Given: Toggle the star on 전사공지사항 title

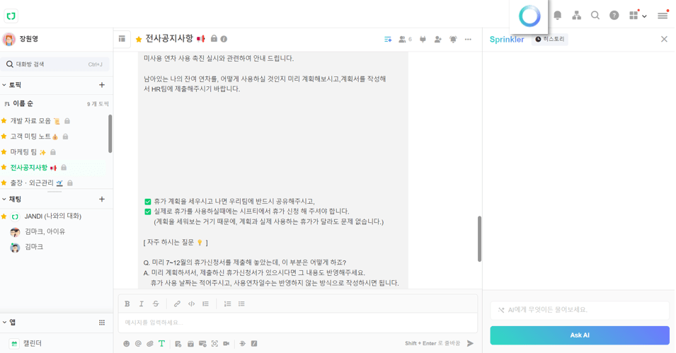Looking at the screenshot, I should coord(139,40).
